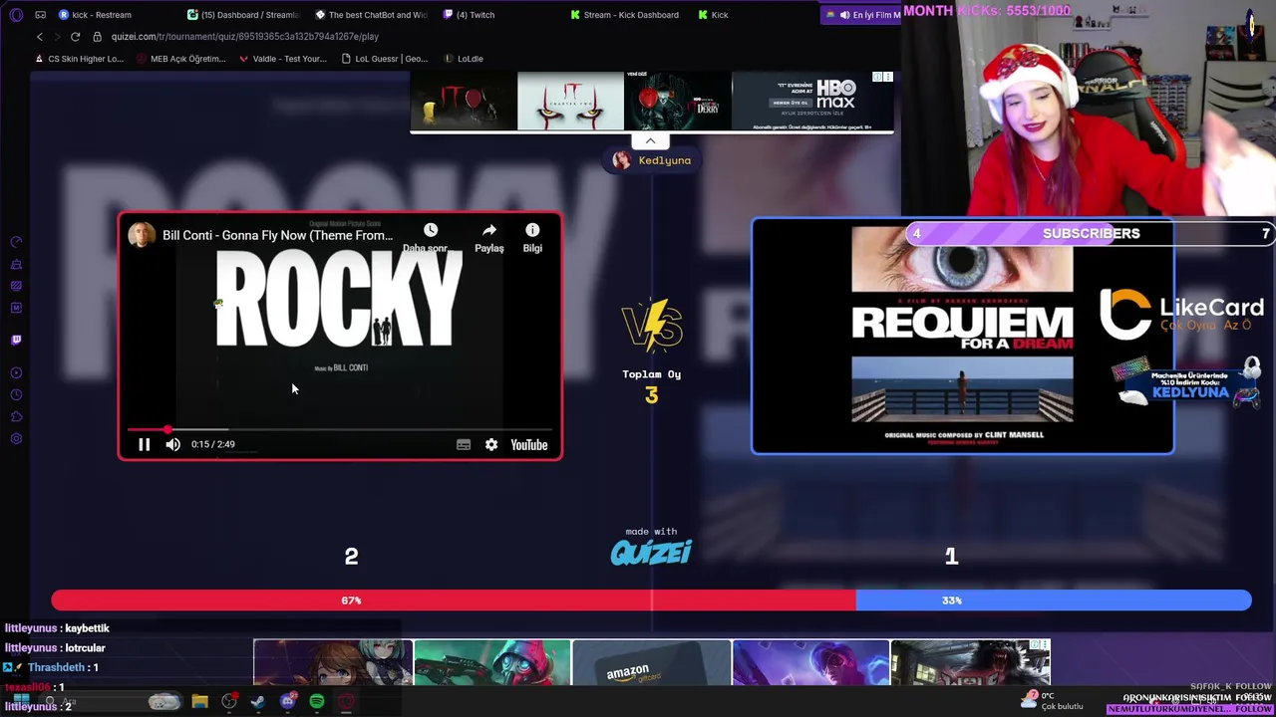1276x717 pixels.
Task: Open Twitch panel in sidebar
Action: [16, 340]
